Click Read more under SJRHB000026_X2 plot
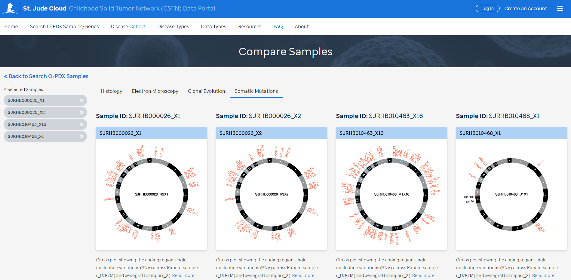Viewport: 571px width, 280px height. [303, 275]
